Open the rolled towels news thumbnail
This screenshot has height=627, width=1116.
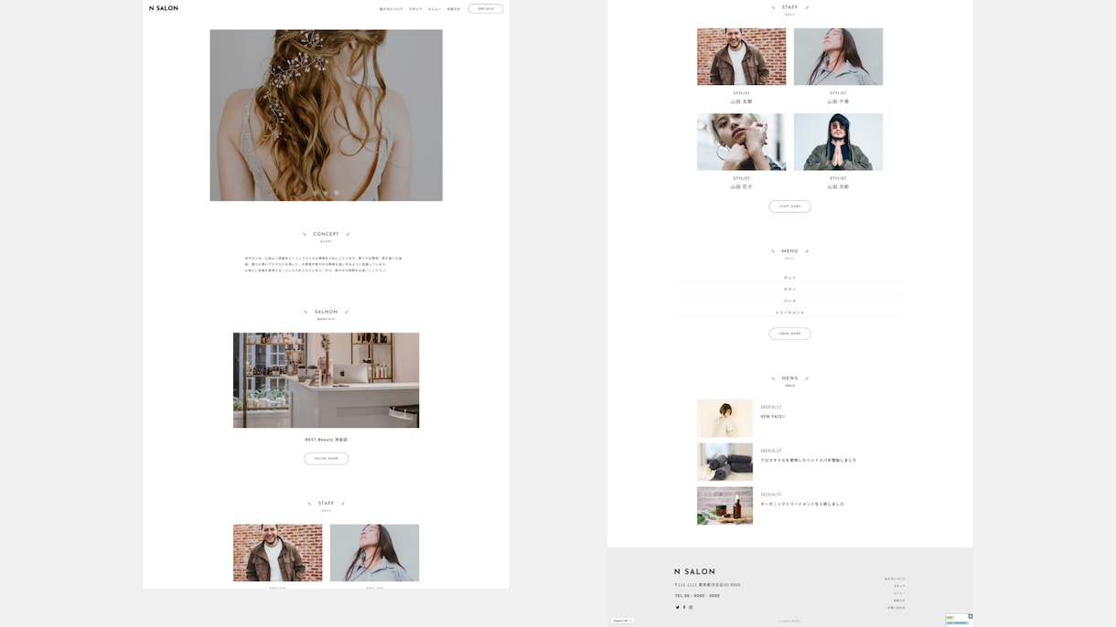724,462
